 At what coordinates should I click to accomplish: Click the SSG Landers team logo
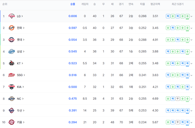pyautogui.click(x=12, y=75)
